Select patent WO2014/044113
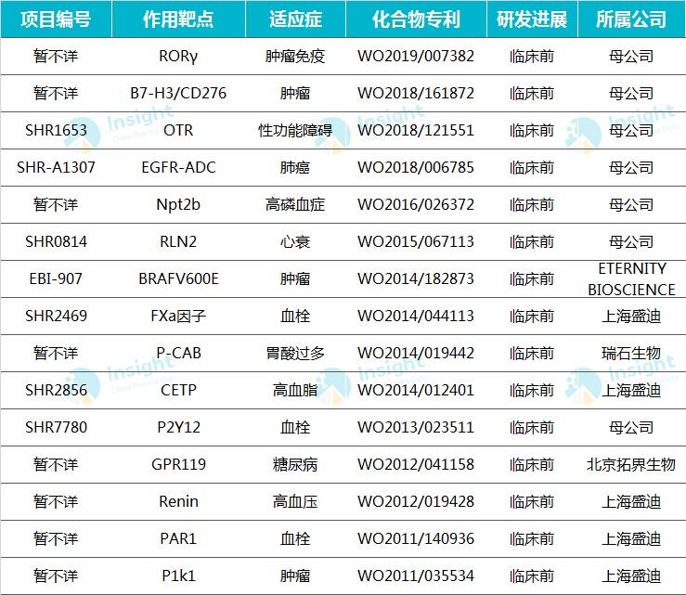 (416, 317)
